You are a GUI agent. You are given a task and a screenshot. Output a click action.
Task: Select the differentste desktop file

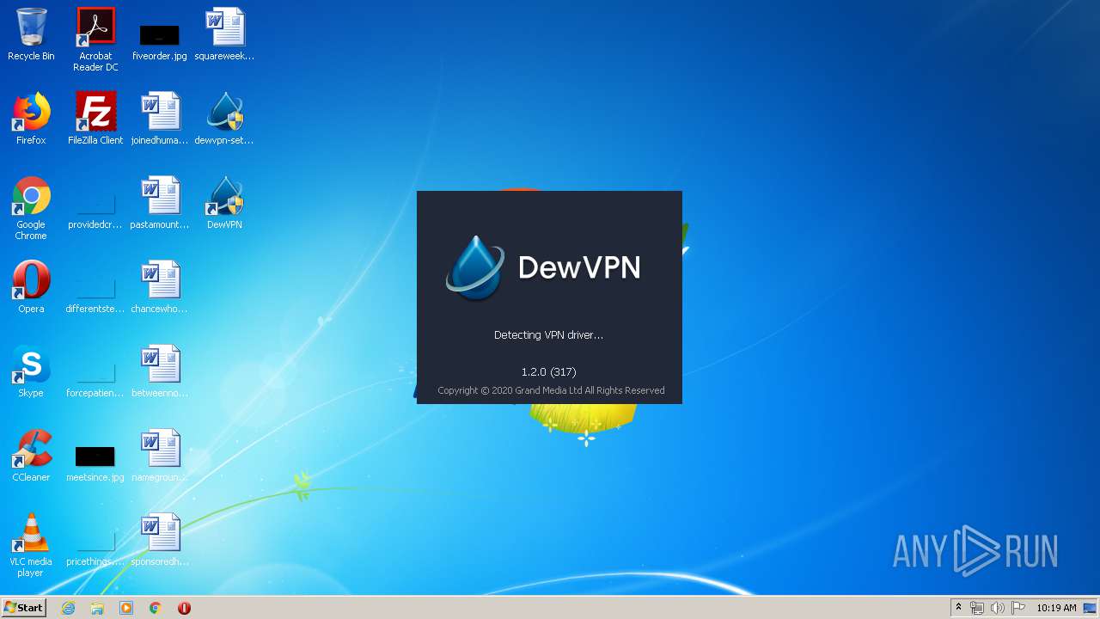95,295
